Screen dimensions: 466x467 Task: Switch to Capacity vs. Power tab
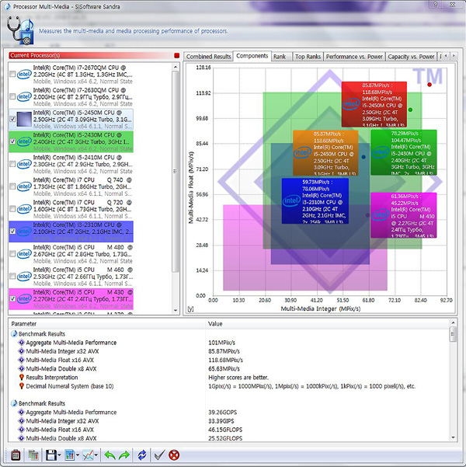point(411,56)
